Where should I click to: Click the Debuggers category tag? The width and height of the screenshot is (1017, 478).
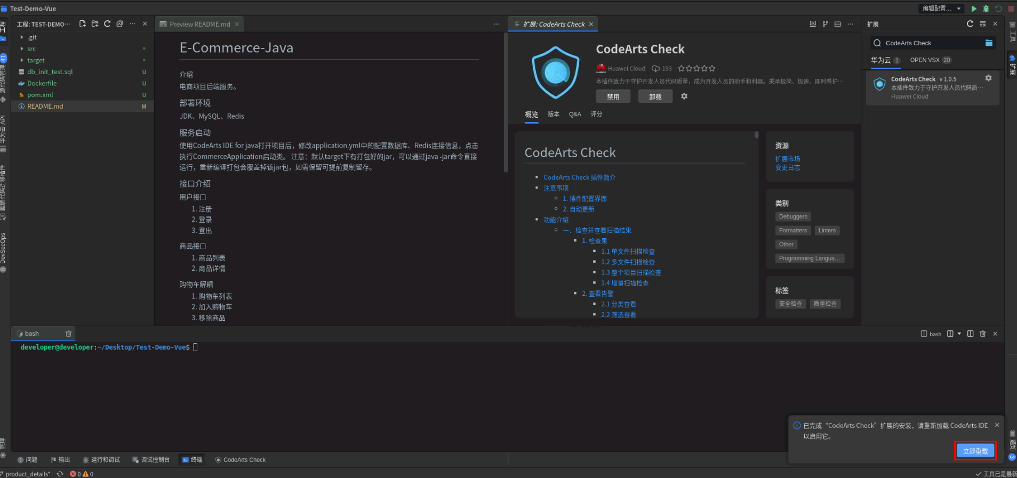[x=793, y=216]
